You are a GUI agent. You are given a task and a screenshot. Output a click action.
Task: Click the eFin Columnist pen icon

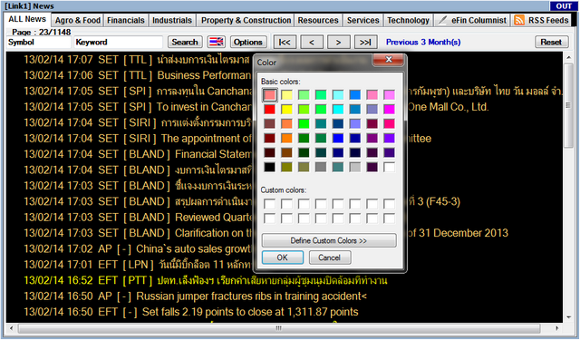[442, 20]
